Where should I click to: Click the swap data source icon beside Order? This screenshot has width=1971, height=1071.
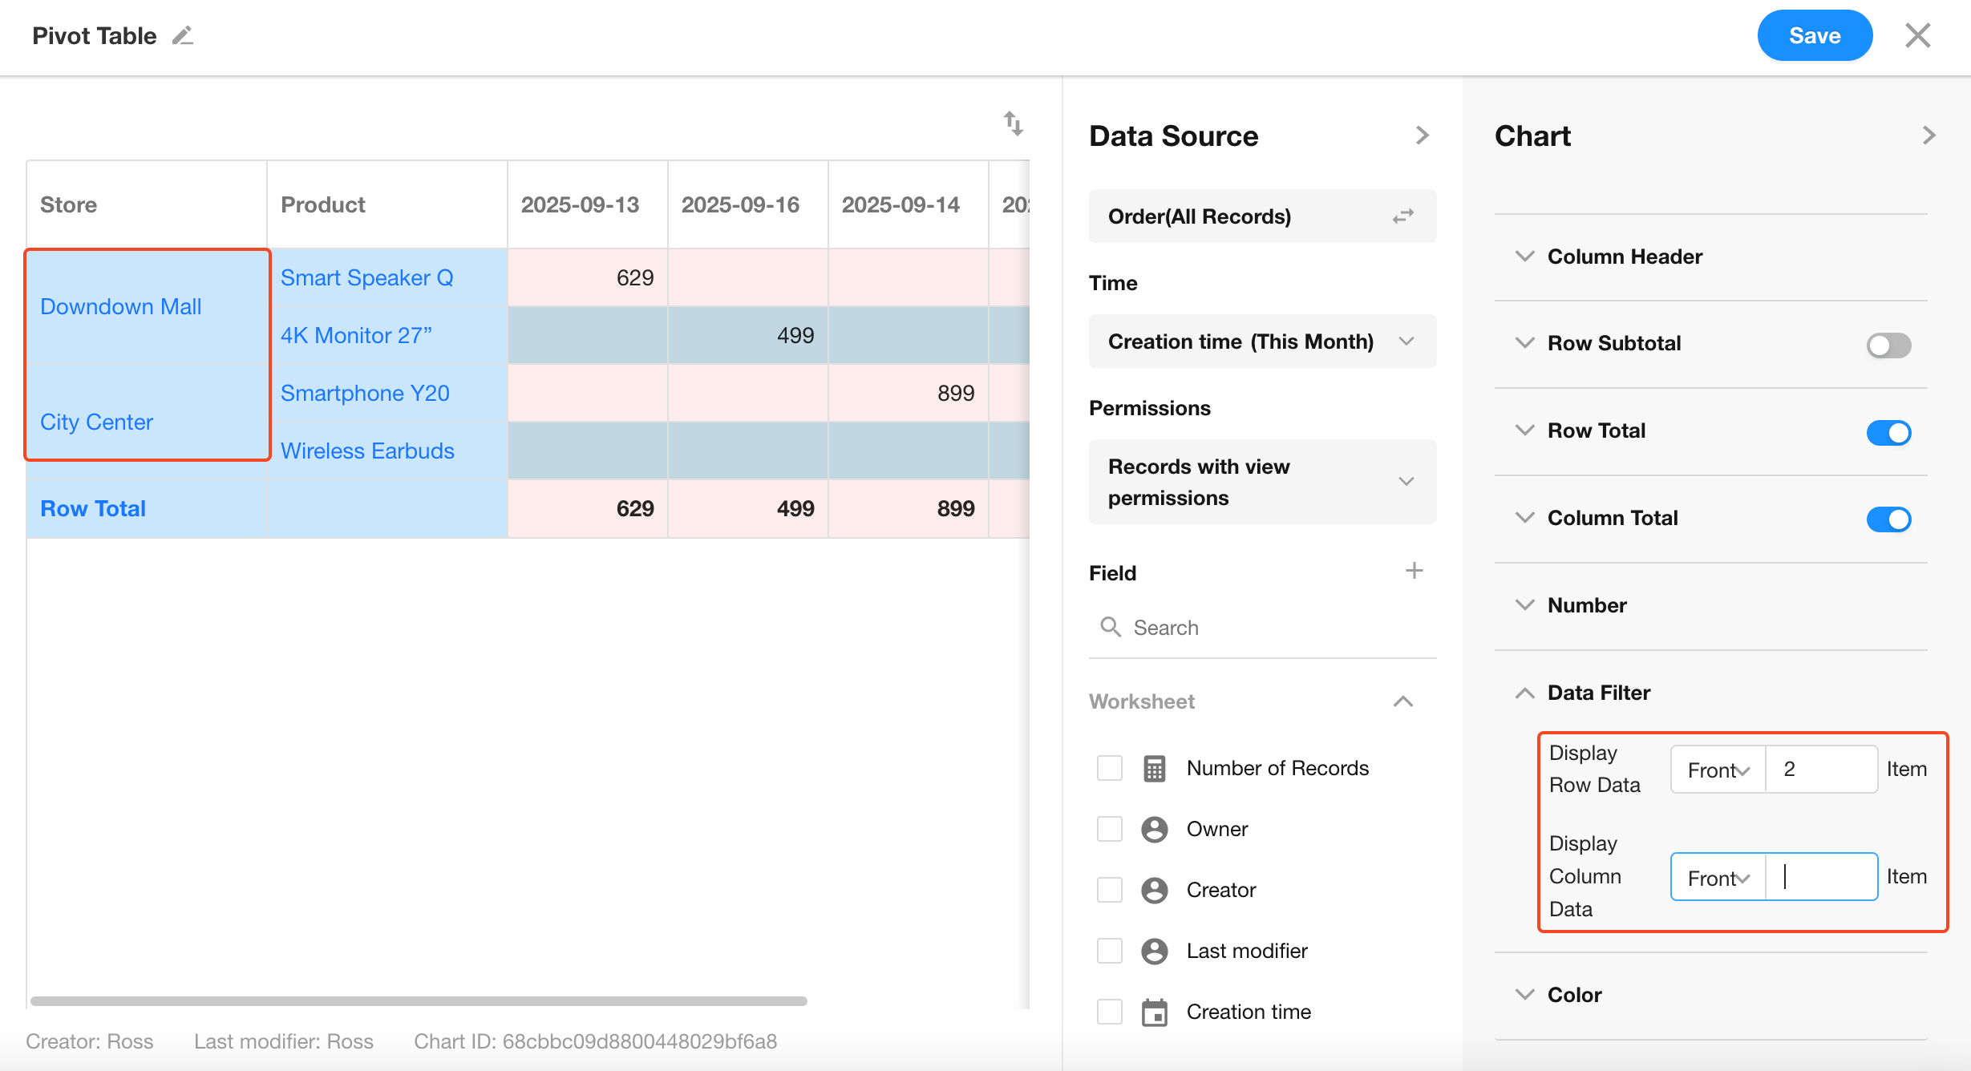click(1402, 216)
